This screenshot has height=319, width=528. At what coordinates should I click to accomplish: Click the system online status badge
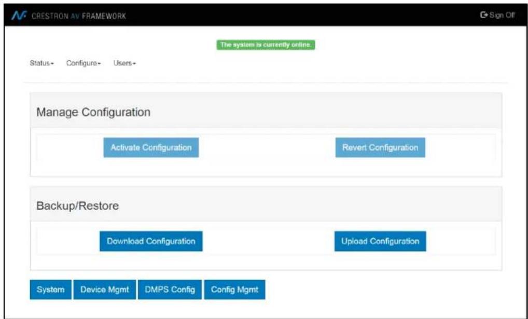(266, 45)
